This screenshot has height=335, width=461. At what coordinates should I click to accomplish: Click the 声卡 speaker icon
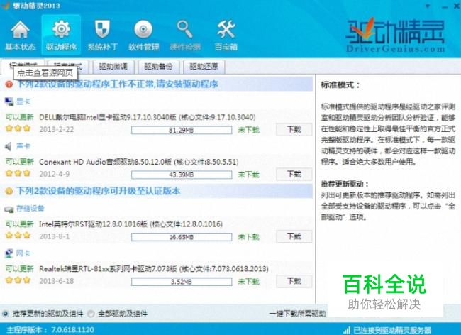click(9, 146)
